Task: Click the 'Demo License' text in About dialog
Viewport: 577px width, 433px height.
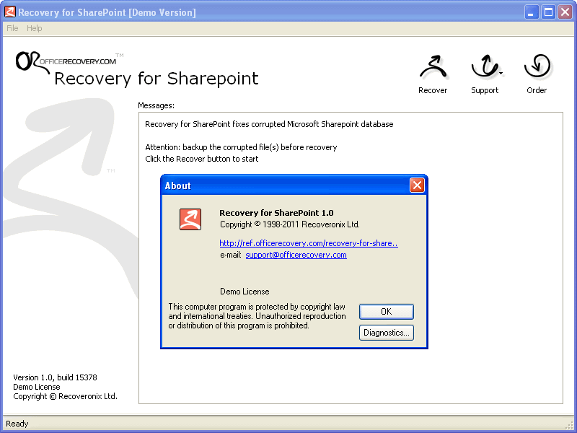Action: pyautogui.click(x=245, y=292)
